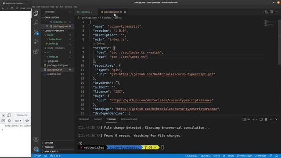This screenshot has height=158, width=281.
Task: Close the terminal panel
Action: tap(276, 119)
